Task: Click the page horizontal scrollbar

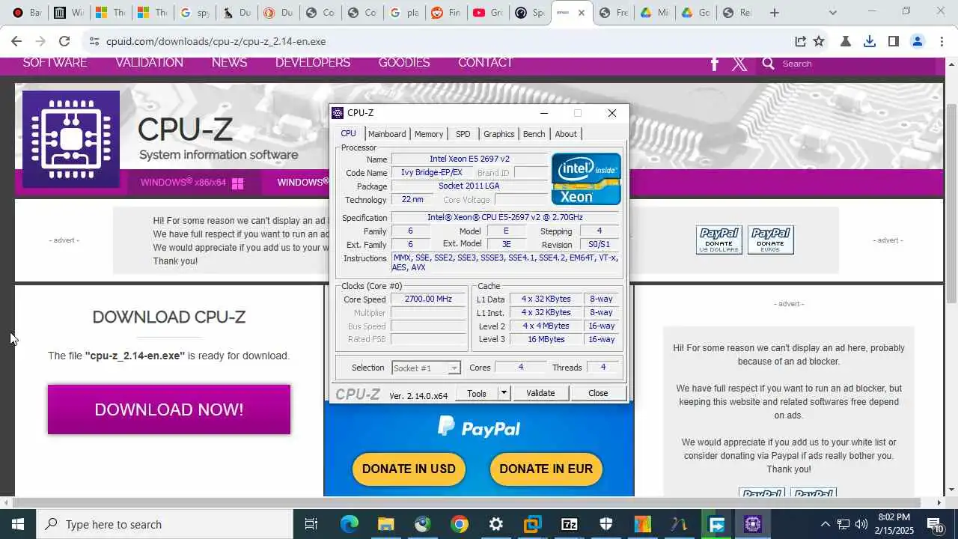Action: (469, 502)
